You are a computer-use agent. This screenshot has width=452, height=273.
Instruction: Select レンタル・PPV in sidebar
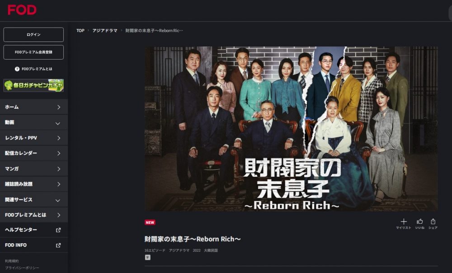coord(34,138)
